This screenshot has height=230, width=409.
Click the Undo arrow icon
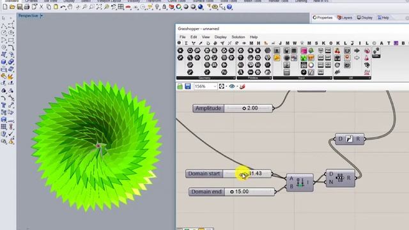[x=63, y=7]
